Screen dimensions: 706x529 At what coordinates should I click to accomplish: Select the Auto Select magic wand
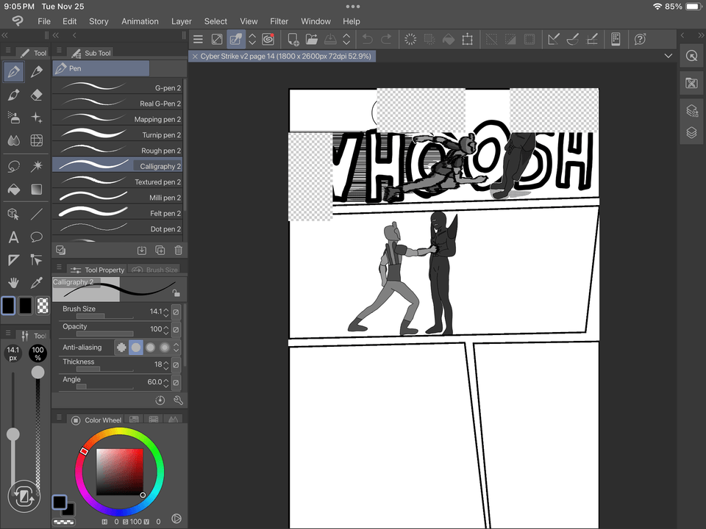[37, 166]
